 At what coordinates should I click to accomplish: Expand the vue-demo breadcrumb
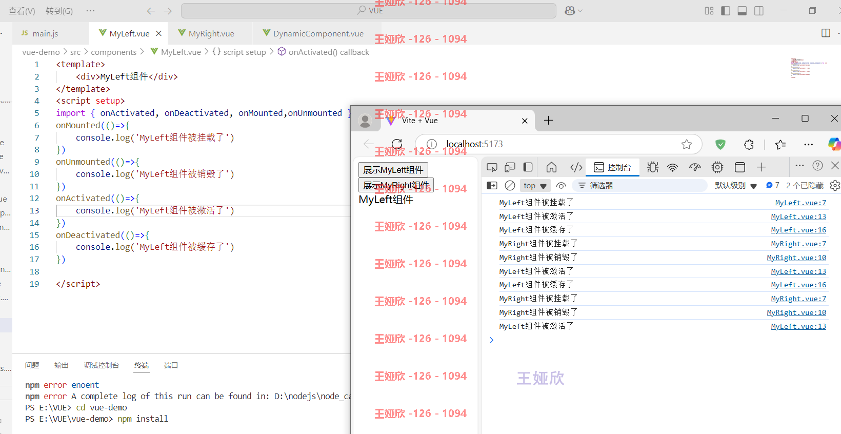(41, 52)
